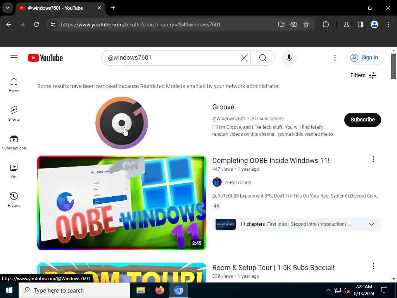Image resolution: width=397 pixels, height=298 pixels.
Task: Show hidden system tray icons chevron
Action: click(328, 290)
